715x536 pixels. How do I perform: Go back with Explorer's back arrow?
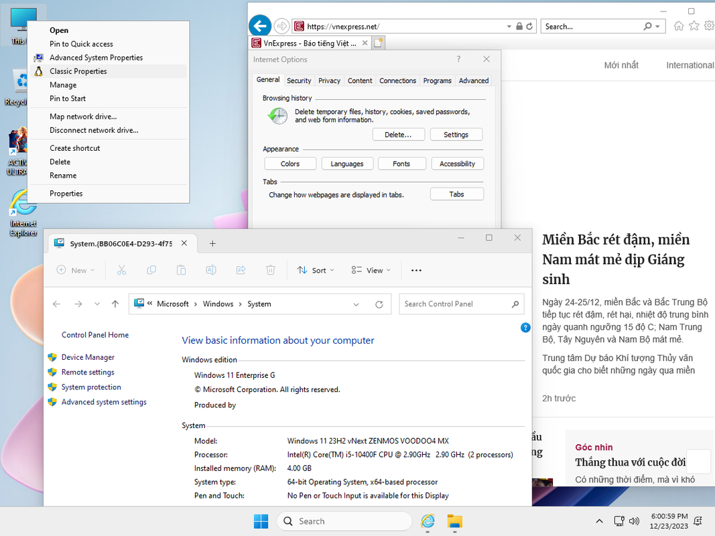[x=56, y=304]
